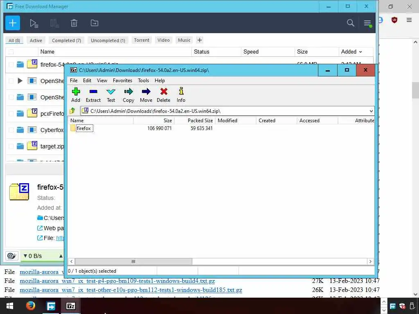
Task: Click the 7-Zip Add toolbar button
Action: 76,95
